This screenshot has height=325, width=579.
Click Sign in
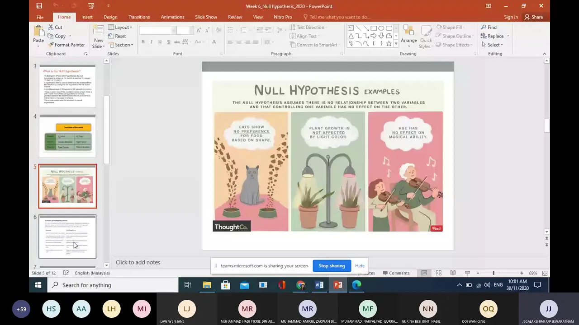tap(511, 17)
